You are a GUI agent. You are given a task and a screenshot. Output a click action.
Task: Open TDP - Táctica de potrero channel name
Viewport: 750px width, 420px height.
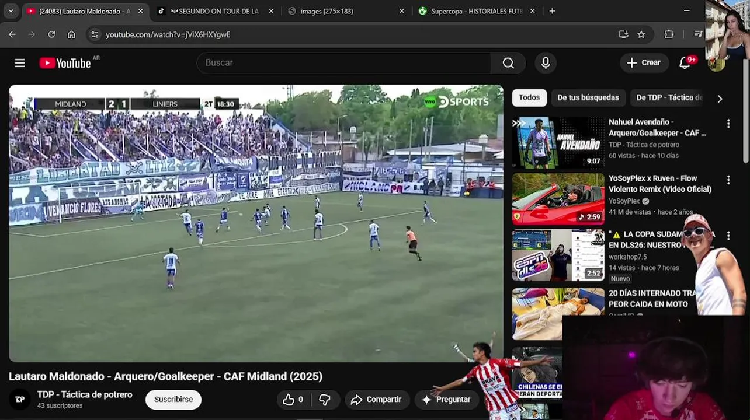[85, 395]
